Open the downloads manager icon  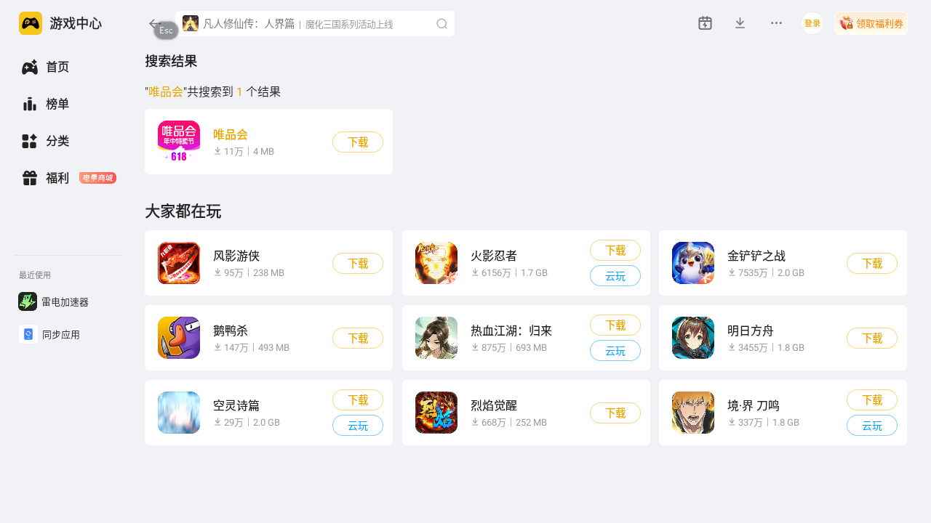(740, 23)
